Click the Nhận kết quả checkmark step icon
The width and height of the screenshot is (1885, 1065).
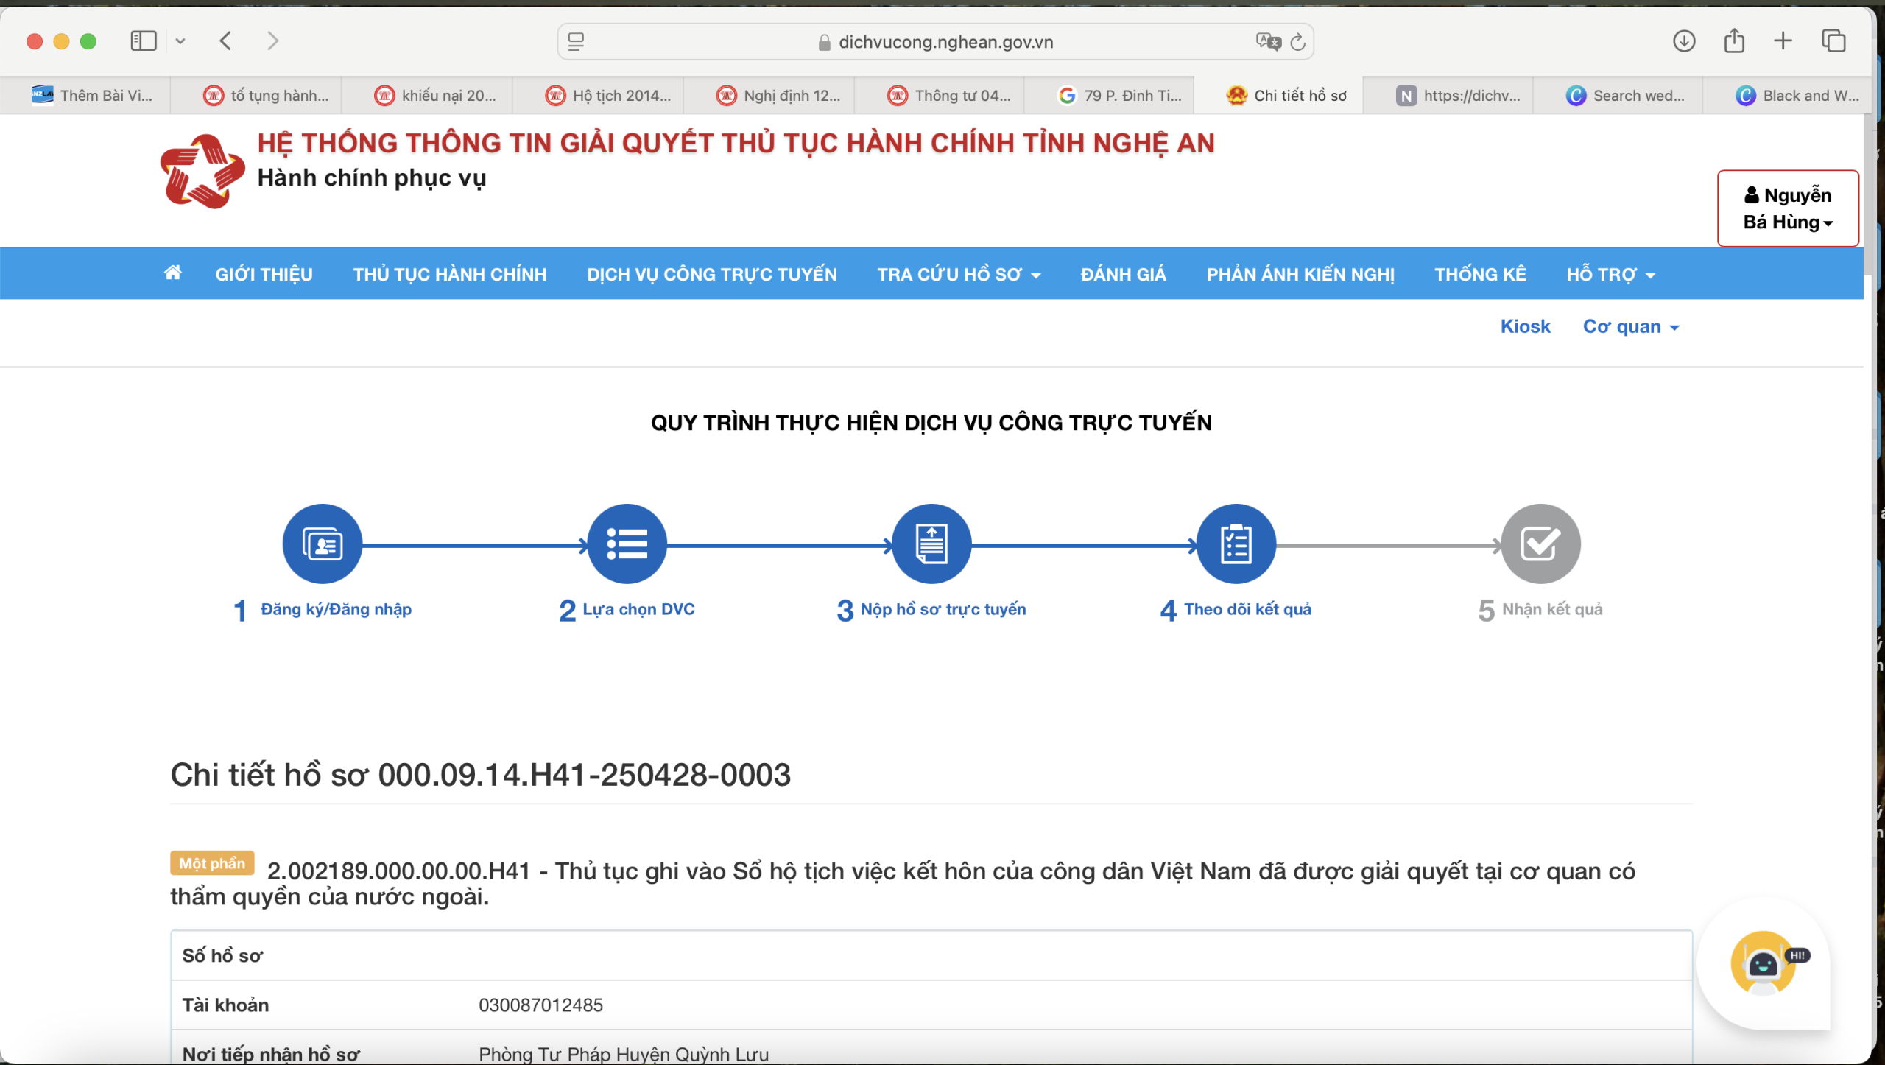coord(1540,544)
